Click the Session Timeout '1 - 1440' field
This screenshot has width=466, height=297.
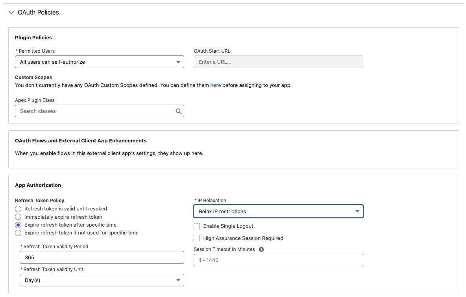(278, 260)
